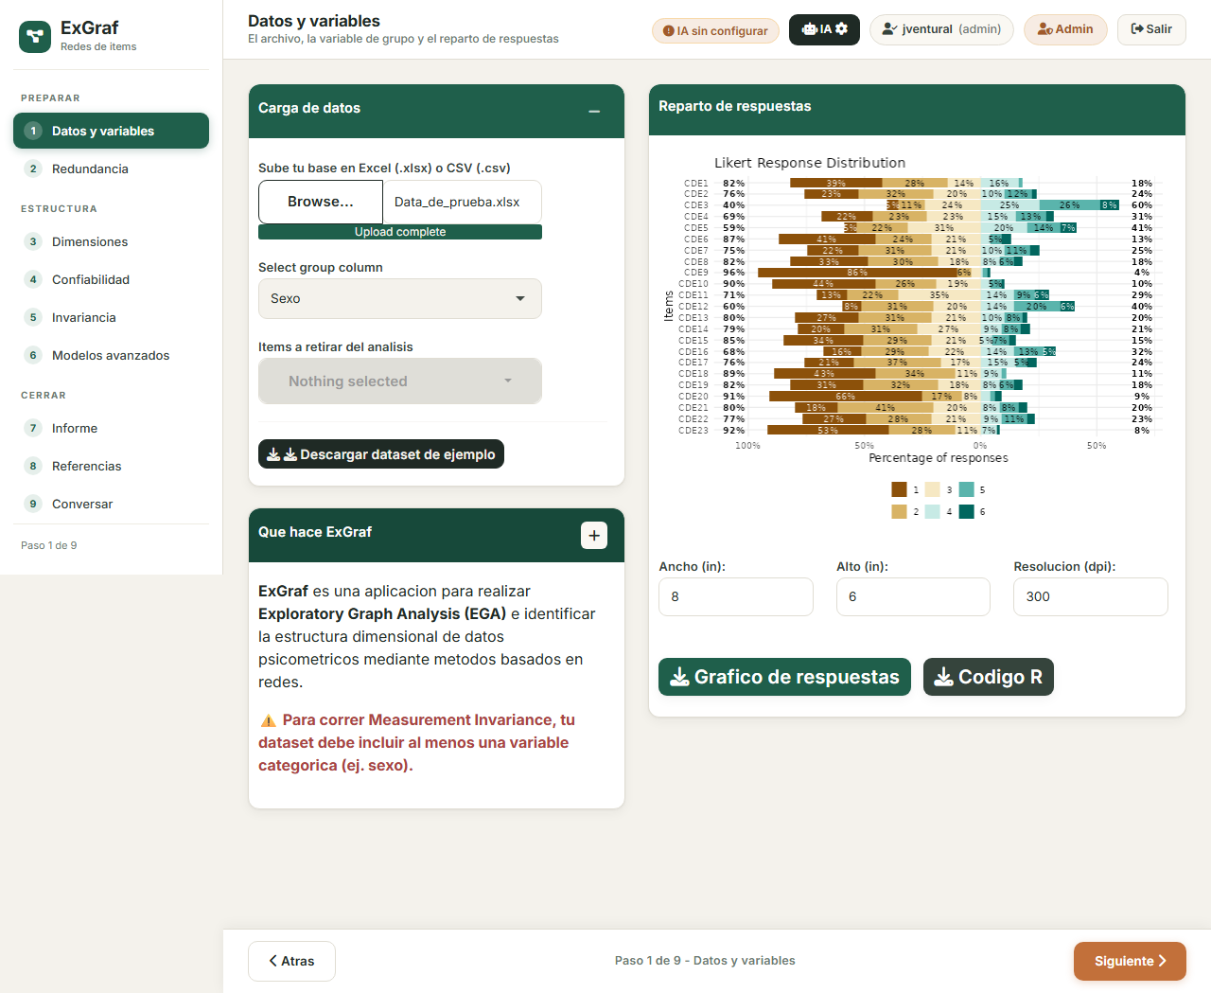
Task: Click the Atras button
Action: [291, 961]
